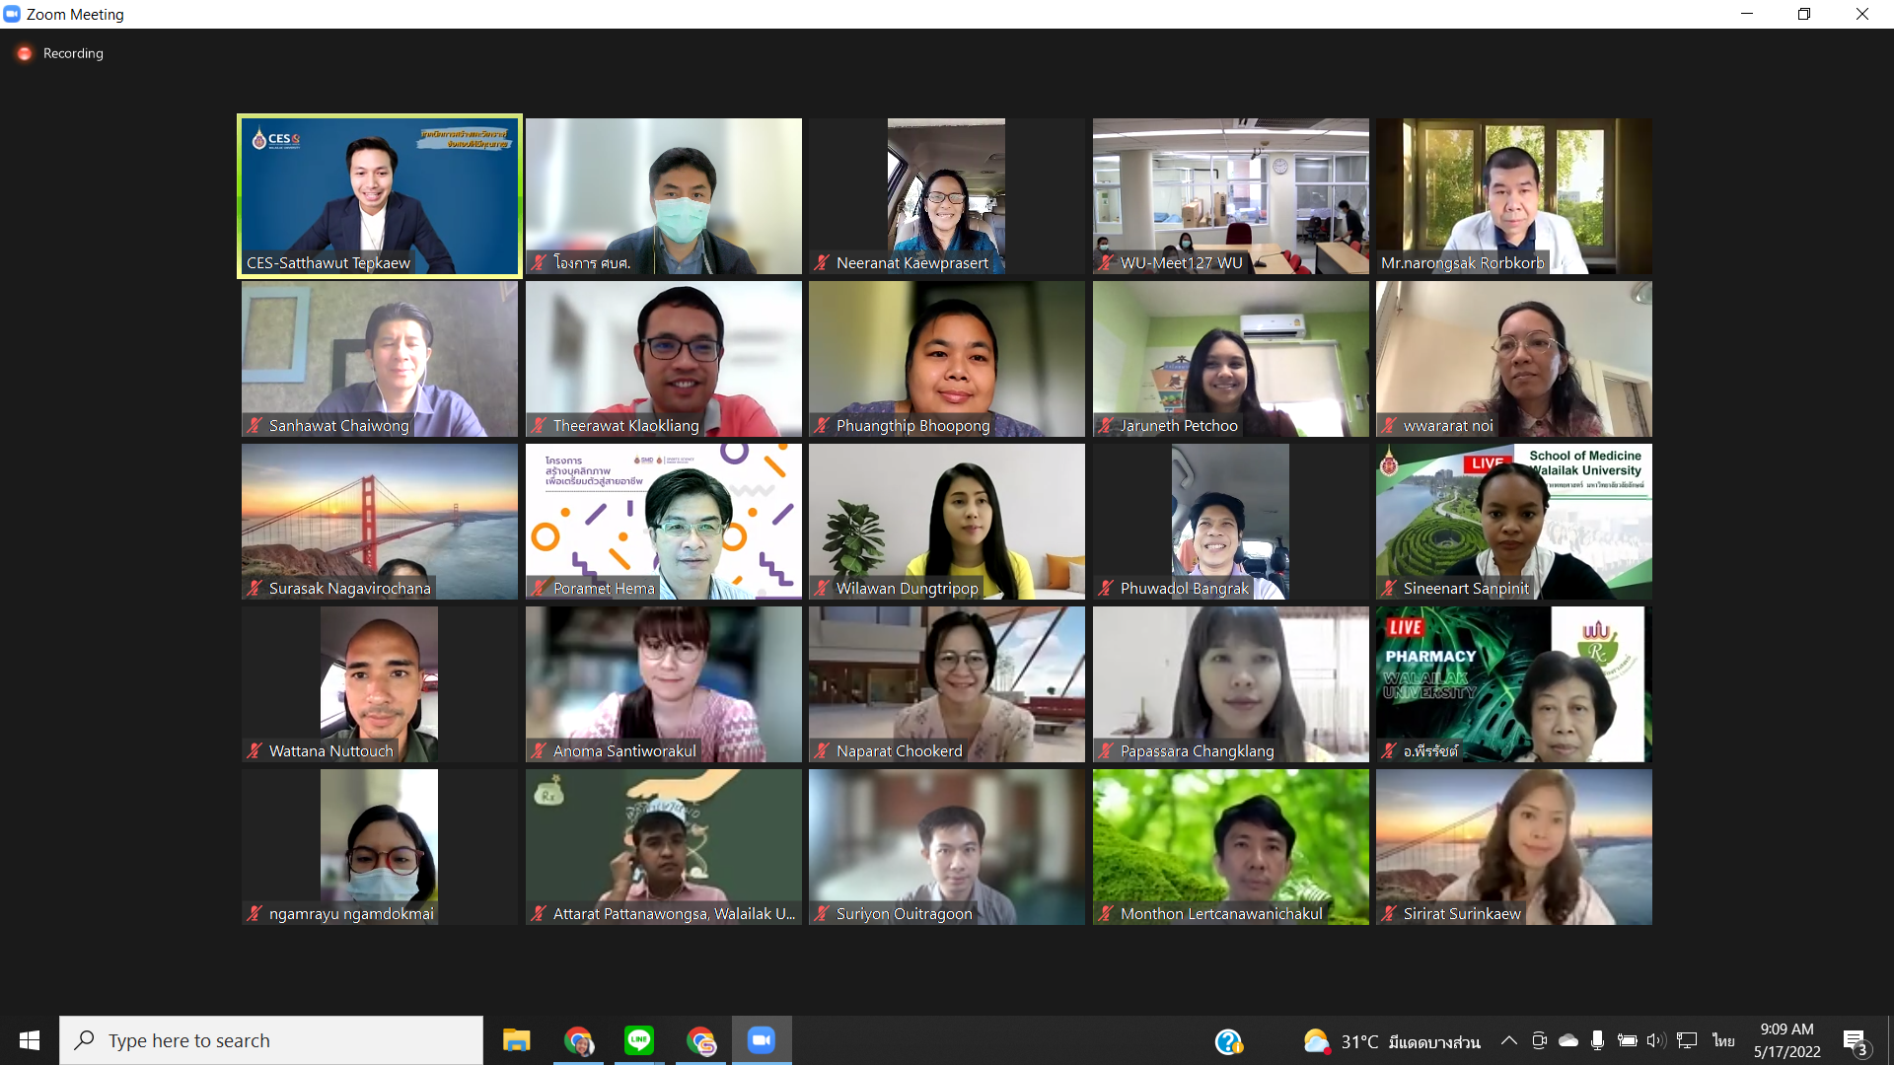Expand the hidden system tray icons chevron
This screenshot has width=1894, height=1065.
coord(1508,1040)
